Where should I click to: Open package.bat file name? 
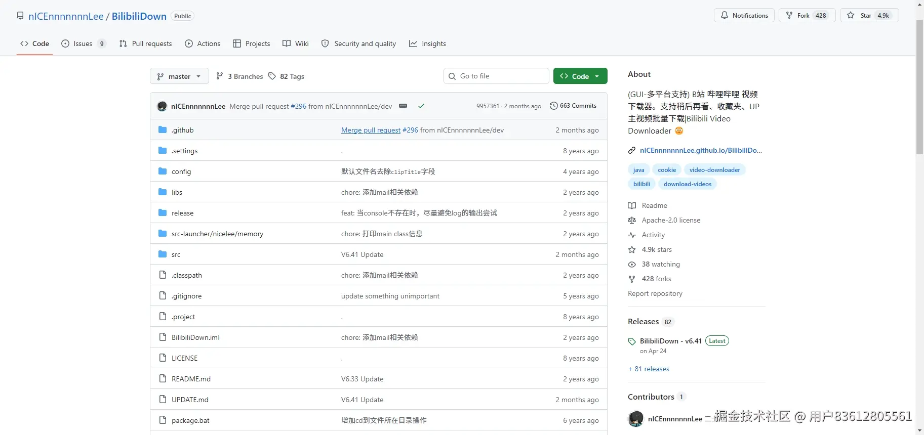coord(190,420)
